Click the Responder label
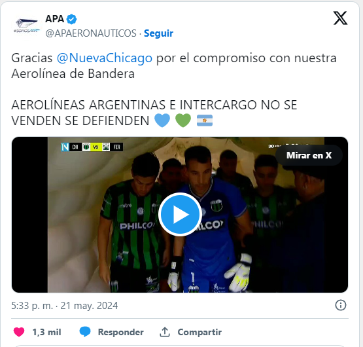363x347 pixels. click(120, 332)
